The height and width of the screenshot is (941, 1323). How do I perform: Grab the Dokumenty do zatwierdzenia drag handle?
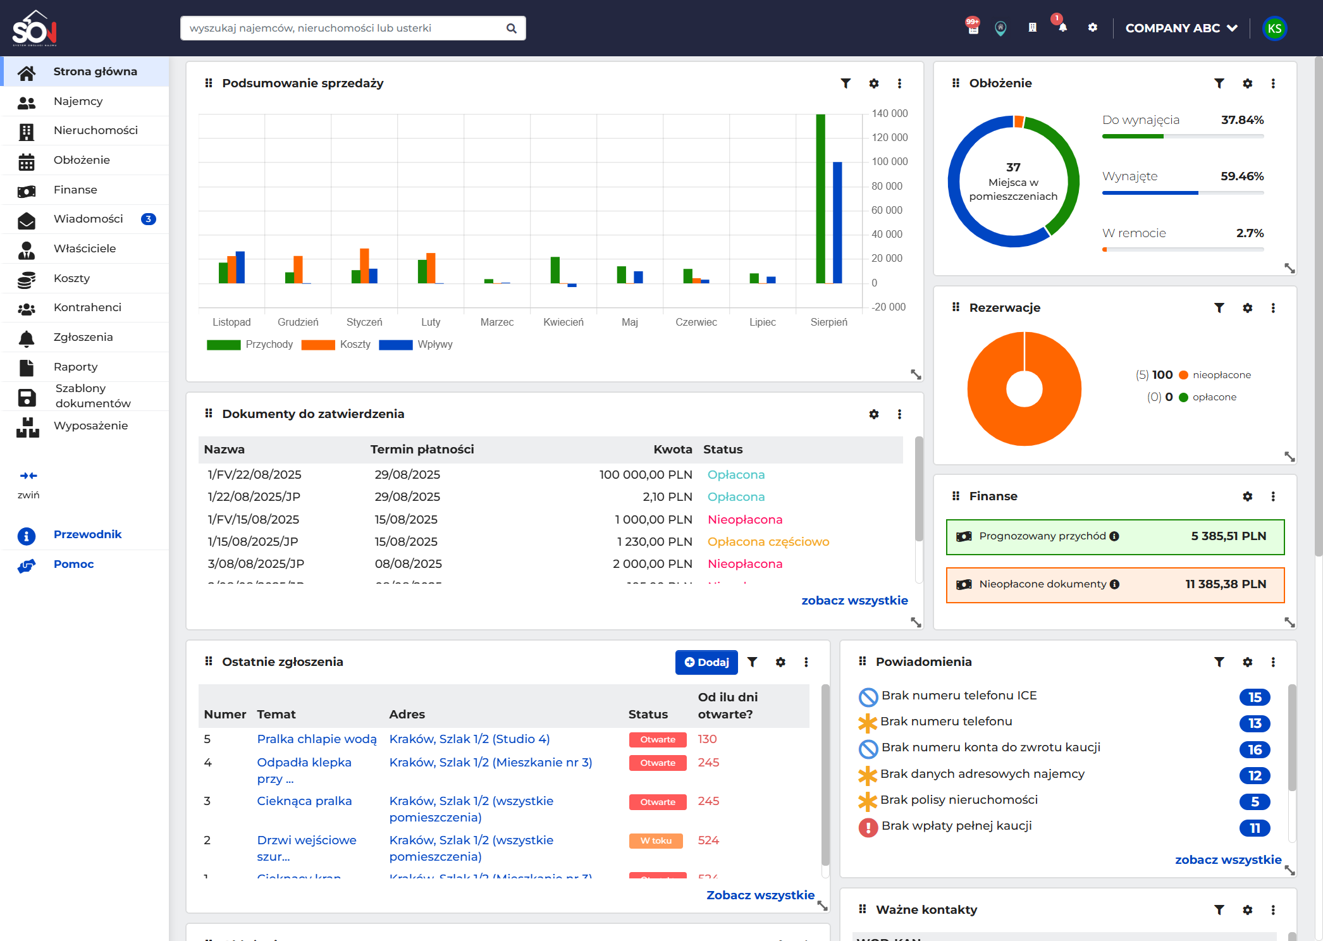tap(209, 414)
